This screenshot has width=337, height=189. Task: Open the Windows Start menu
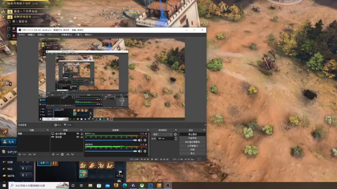pos(4,185)
